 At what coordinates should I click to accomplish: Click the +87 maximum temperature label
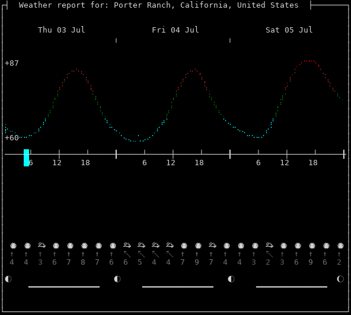pos(12,63)
